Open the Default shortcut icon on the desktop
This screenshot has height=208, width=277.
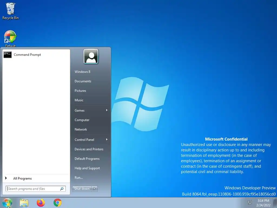click(x=10, y=38)
